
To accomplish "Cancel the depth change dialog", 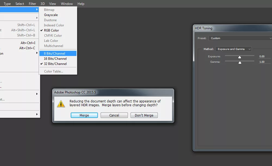I will pos(114,115).
